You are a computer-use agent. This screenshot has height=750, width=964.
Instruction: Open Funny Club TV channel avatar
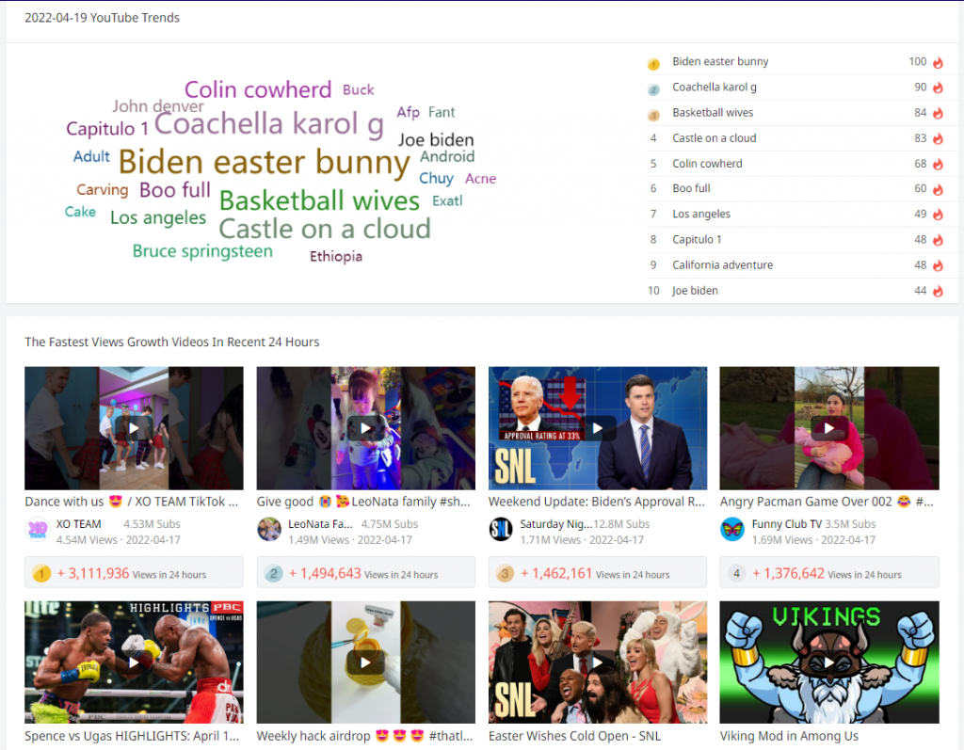pyautogui.click(x=732, y=529)
